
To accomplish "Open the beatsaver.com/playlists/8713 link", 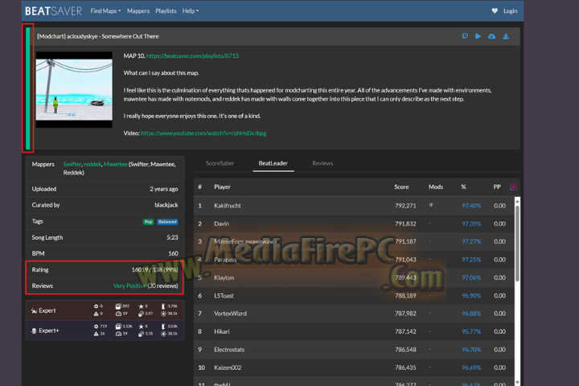I will 192,55.
